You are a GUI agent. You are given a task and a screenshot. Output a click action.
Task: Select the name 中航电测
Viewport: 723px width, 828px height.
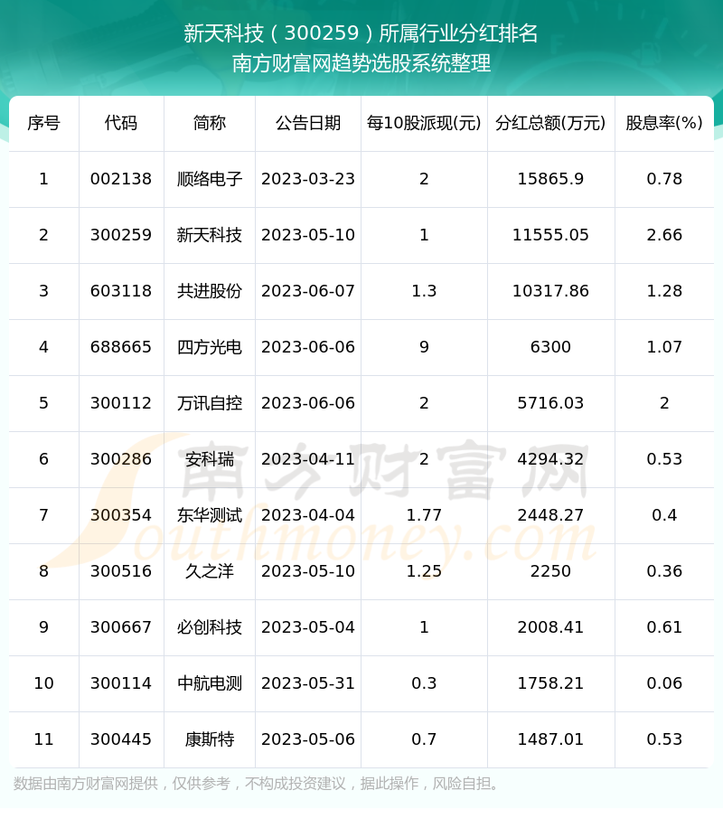(x=209, y=682)
